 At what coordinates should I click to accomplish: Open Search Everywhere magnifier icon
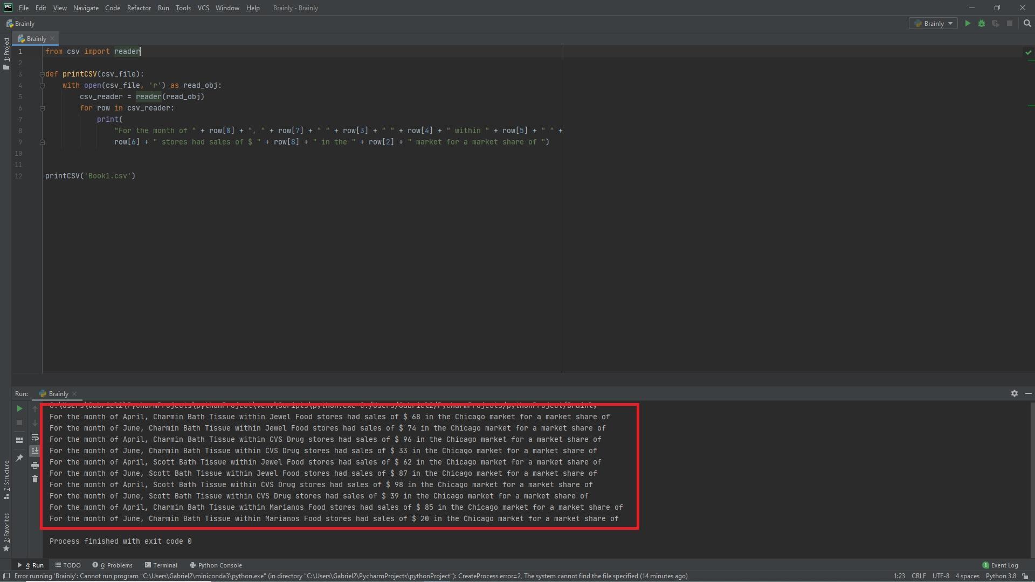click(1027, 24)
